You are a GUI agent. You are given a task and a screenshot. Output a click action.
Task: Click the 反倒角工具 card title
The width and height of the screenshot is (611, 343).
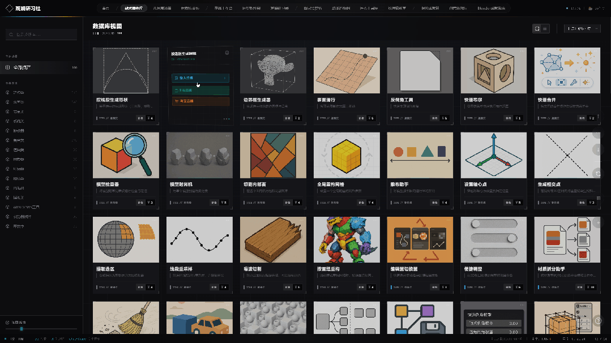coord(401,100)
